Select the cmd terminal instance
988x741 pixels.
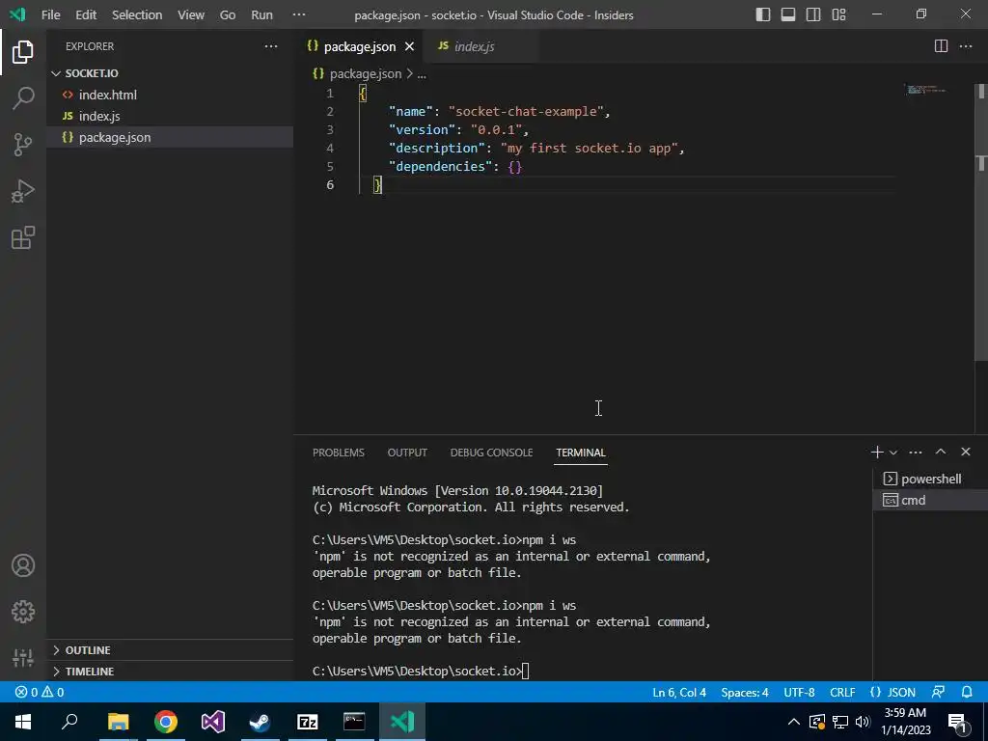930,501
